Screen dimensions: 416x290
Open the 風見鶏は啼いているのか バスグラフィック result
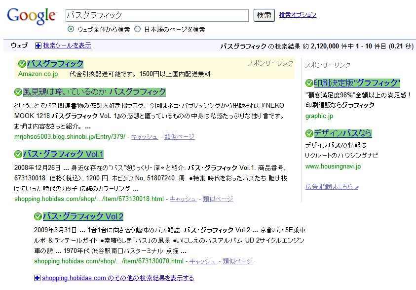[94, 92]
